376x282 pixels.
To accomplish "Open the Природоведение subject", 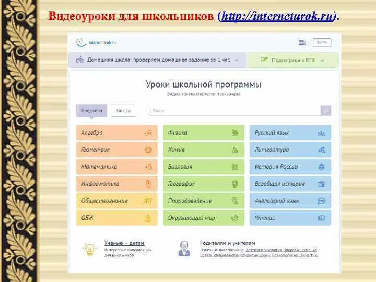I will (x=204, y=201).
